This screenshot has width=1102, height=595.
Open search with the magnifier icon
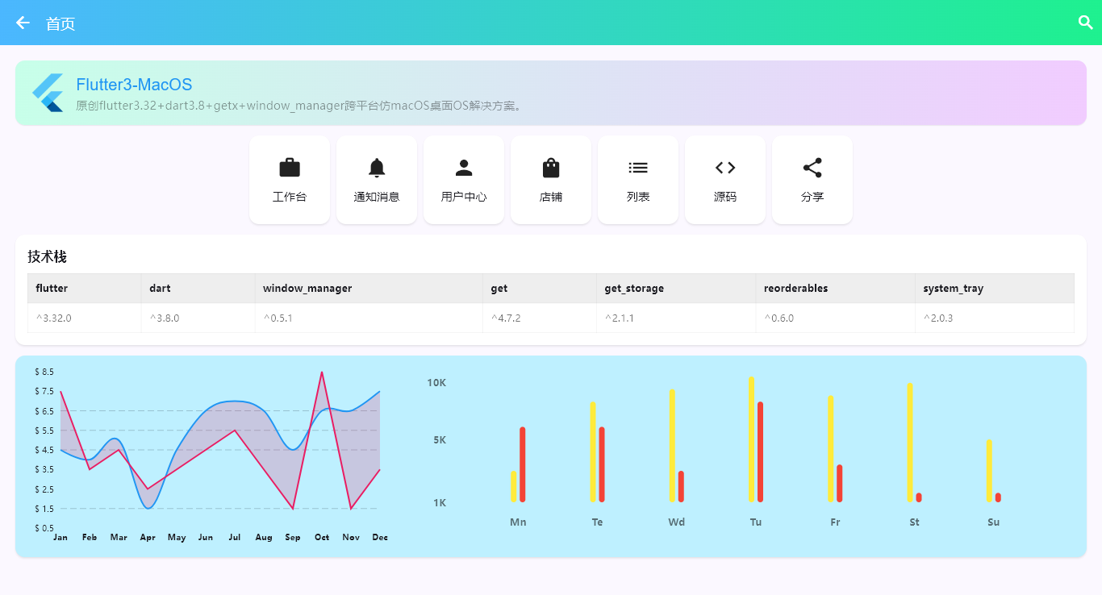click(x=1086, y=23)
